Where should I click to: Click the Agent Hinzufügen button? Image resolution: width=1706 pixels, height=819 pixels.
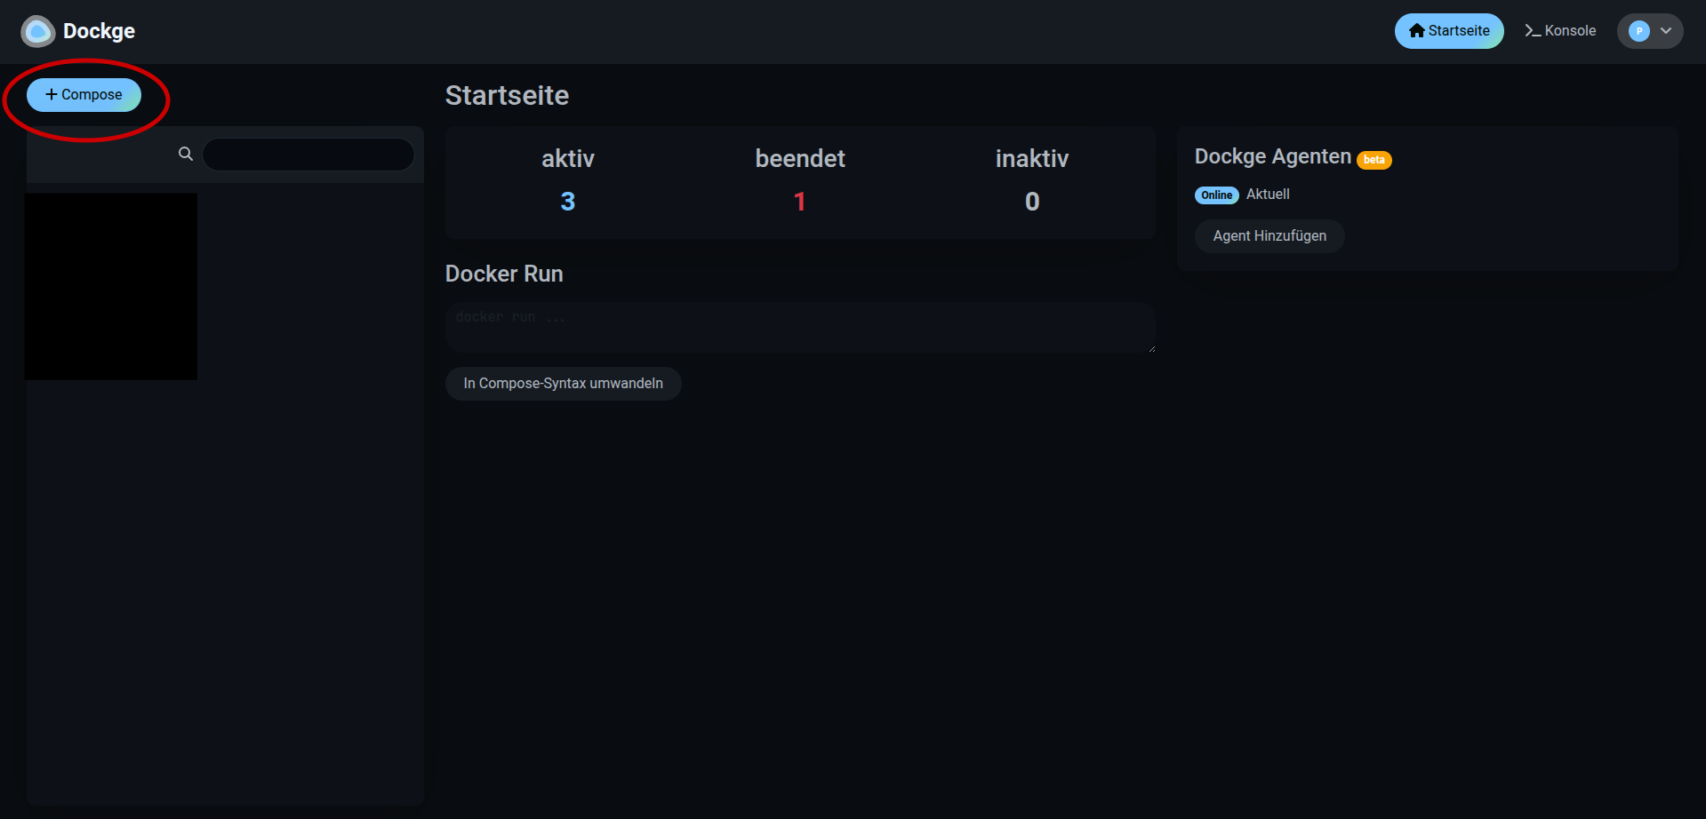click(1269, 235)
